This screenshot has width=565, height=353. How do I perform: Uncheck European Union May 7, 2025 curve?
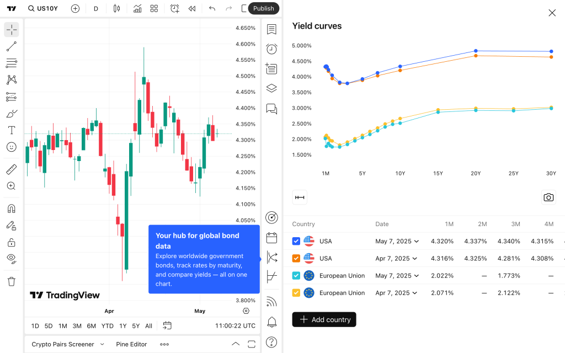pos(296,276)
